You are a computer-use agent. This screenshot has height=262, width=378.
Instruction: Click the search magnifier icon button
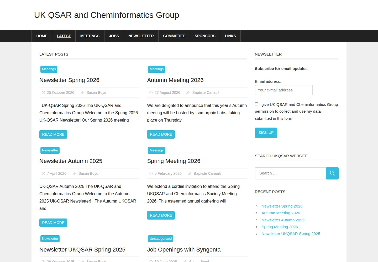click(332, 173)
